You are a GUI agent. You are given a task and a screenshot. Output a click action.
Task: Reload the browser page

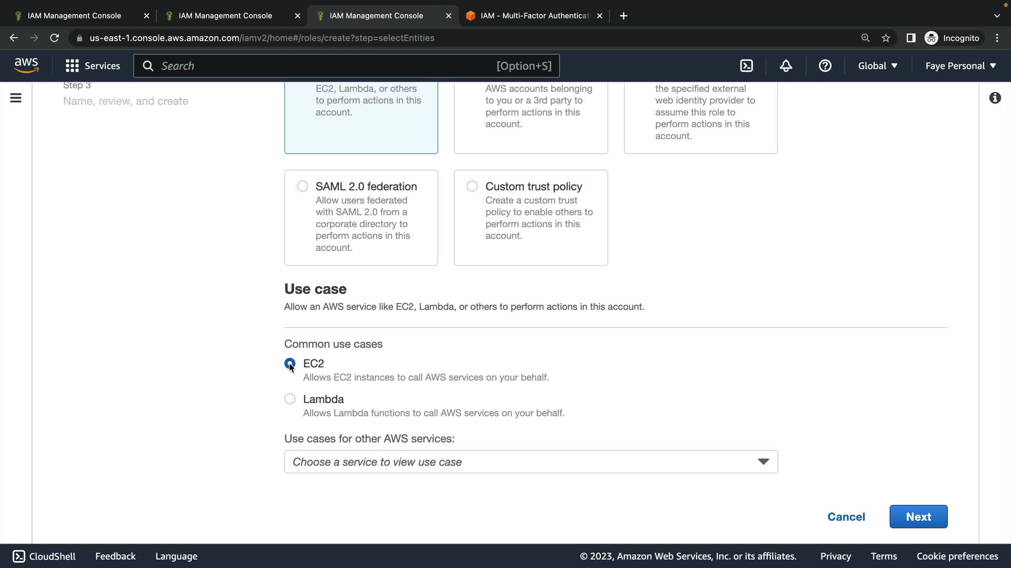pyautogui.click(x=54, y=38)
